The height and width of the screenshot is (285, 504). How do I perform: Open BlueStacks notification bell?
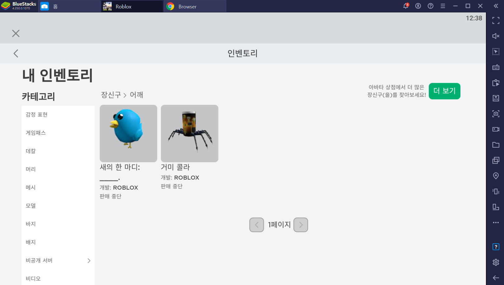(406, 6)
